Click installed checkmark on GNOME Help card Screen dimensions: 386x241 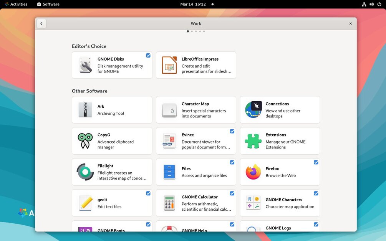232,224
